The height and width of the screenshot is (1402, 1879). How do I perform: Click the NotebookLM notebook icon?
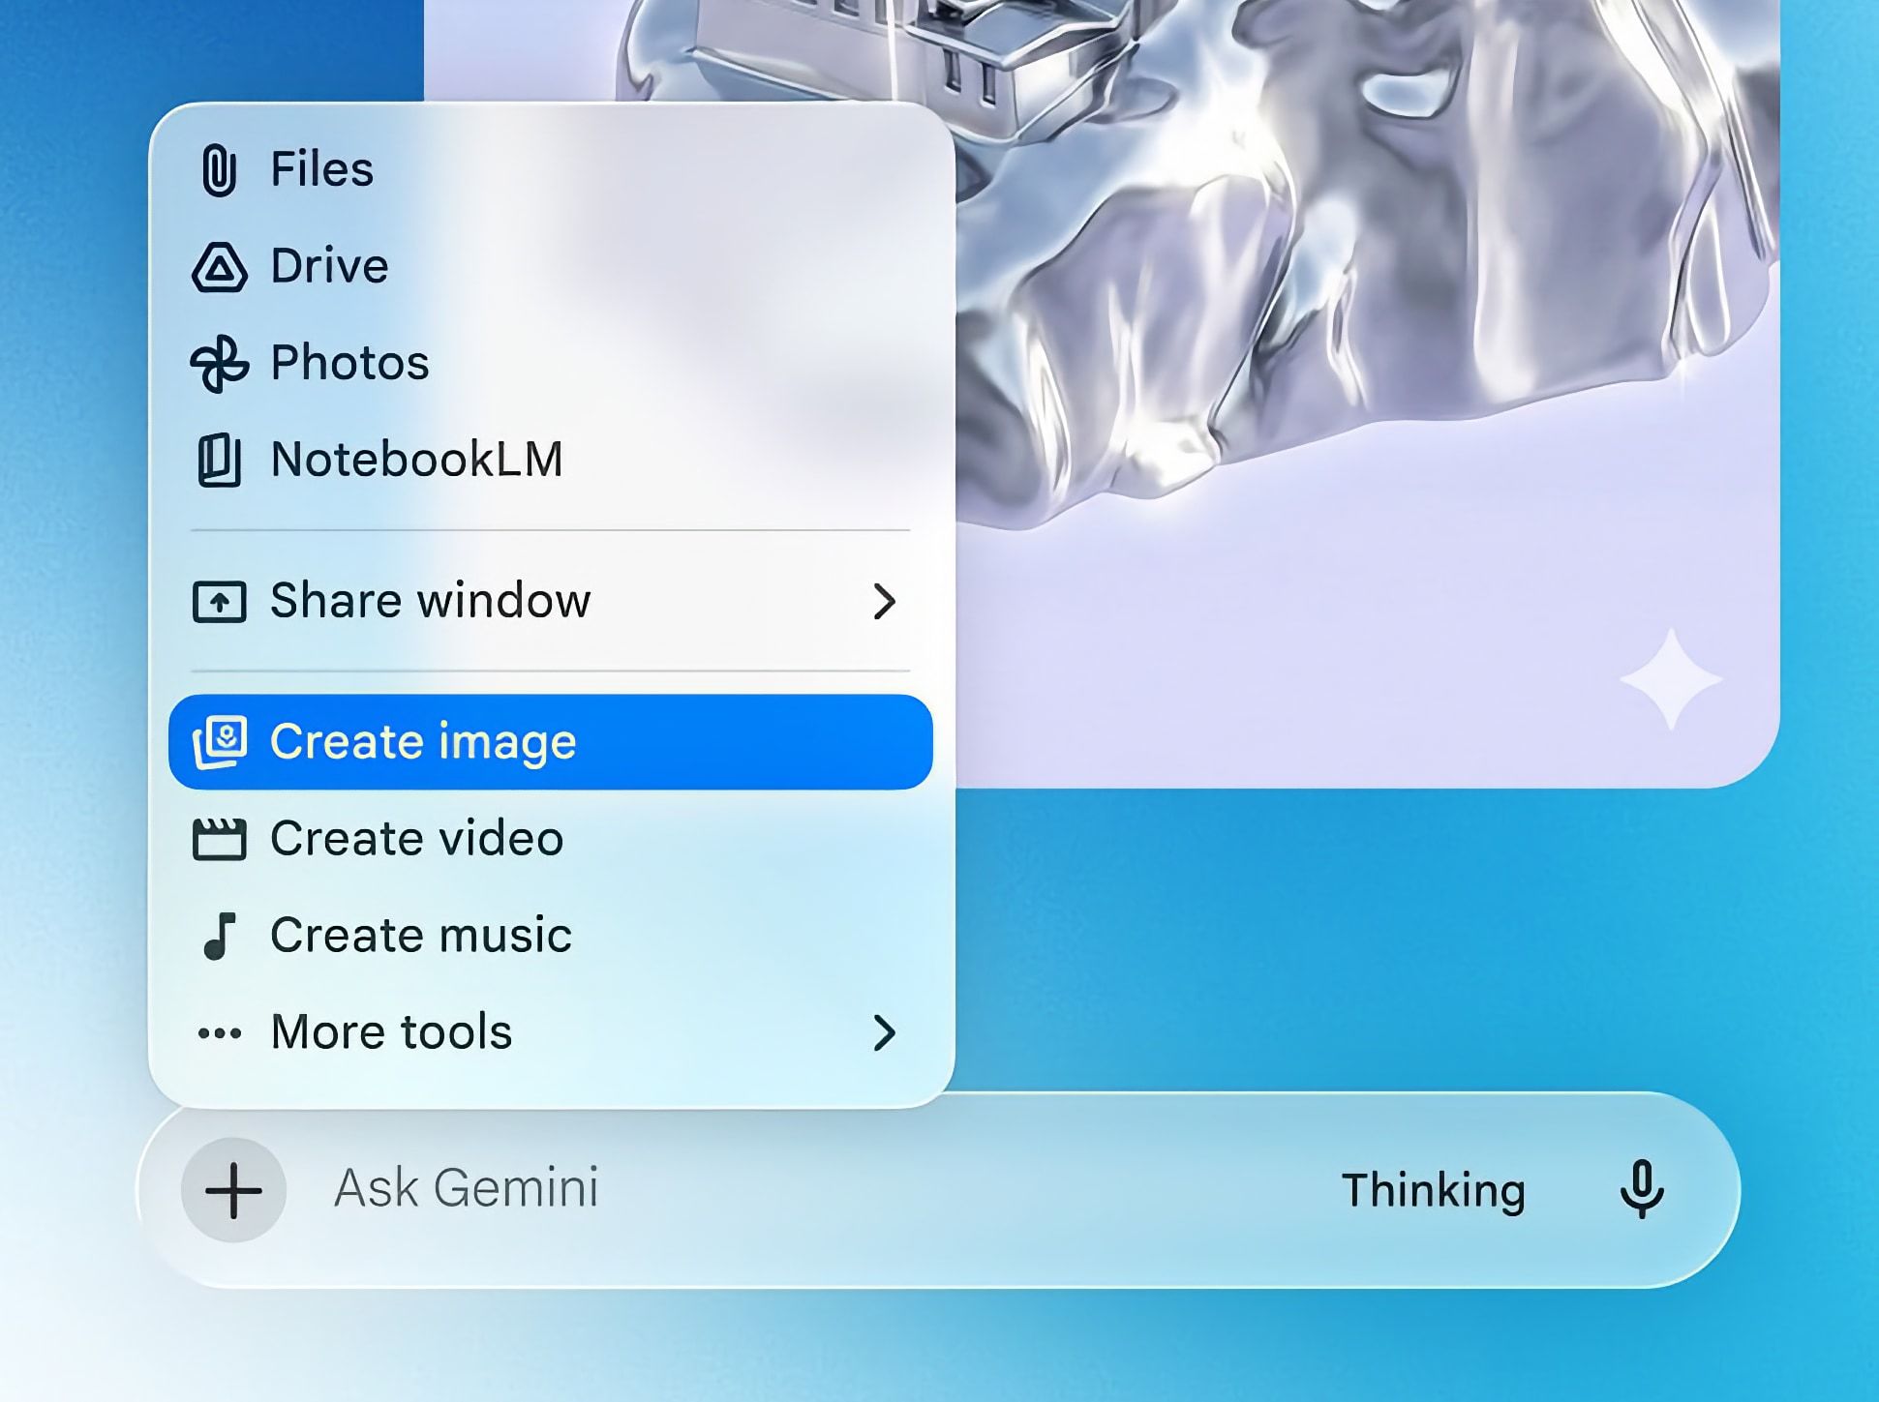click(220, 460)
